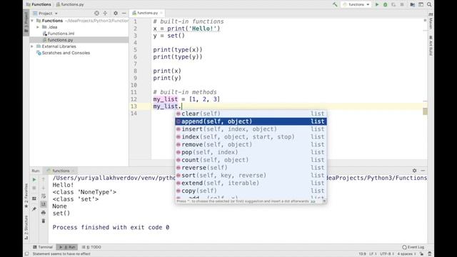The height and width of the screenshot is (257, 457).
Task: Choose sort(self, key, reverse) completion
Action: point(251,176)
